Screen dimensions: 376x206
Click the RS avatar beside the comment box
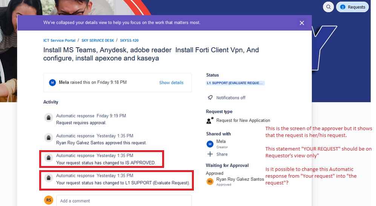click(49, 200)
